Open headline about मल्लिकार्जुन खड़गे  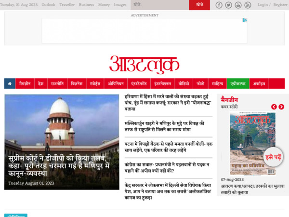coord(164,126)
